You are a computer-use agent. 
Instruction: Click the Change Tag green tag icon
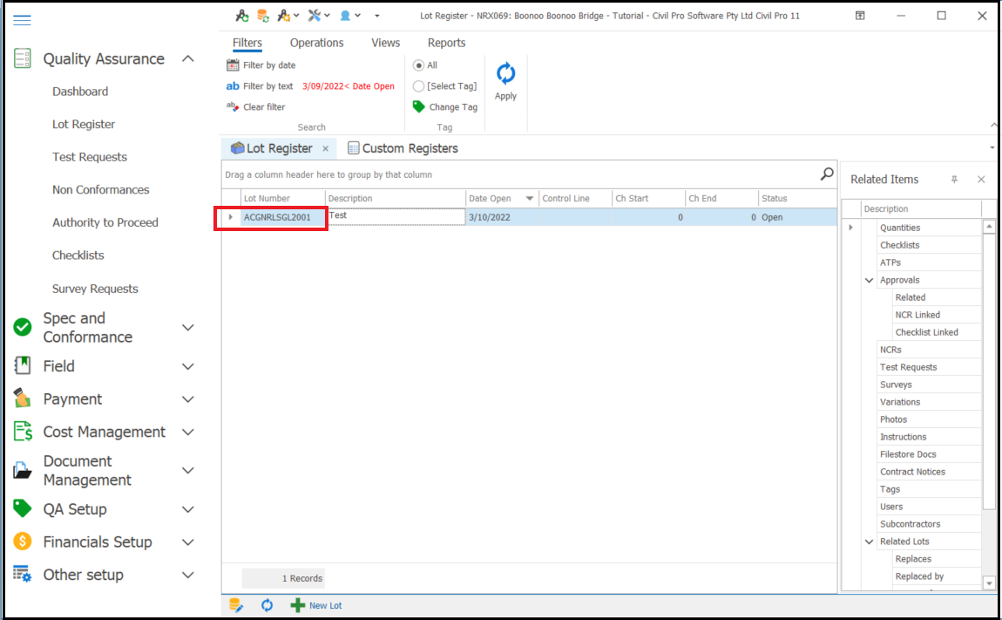419,107
